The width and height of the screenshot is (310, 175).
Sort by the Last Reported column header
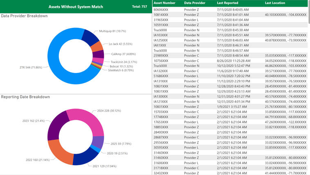pos(228,3)
